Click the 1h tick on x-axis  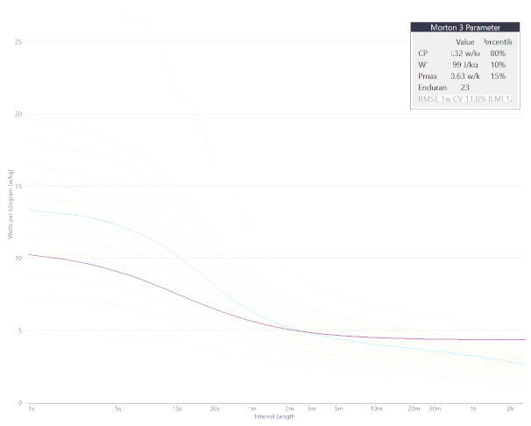[x=473, y=408]
